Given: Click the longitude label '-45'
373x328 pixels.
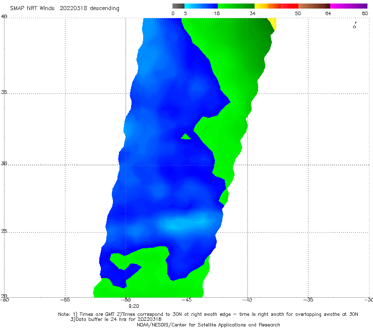Looking at the screenshot, I should (186, 300).
